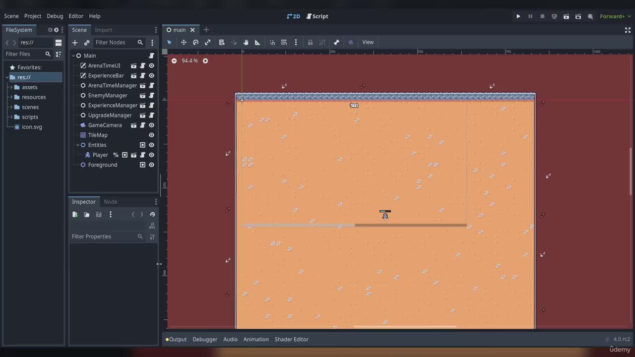Open skeleton options bone icon
This screenshot has width=635, height=357.
click(336, 42)
